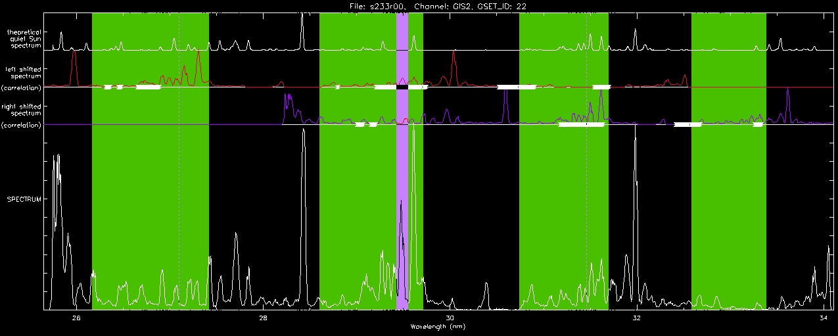Click the plot title showing File s233r00
The height and width of the screenshot is (336, 838).
coord(436,6)
